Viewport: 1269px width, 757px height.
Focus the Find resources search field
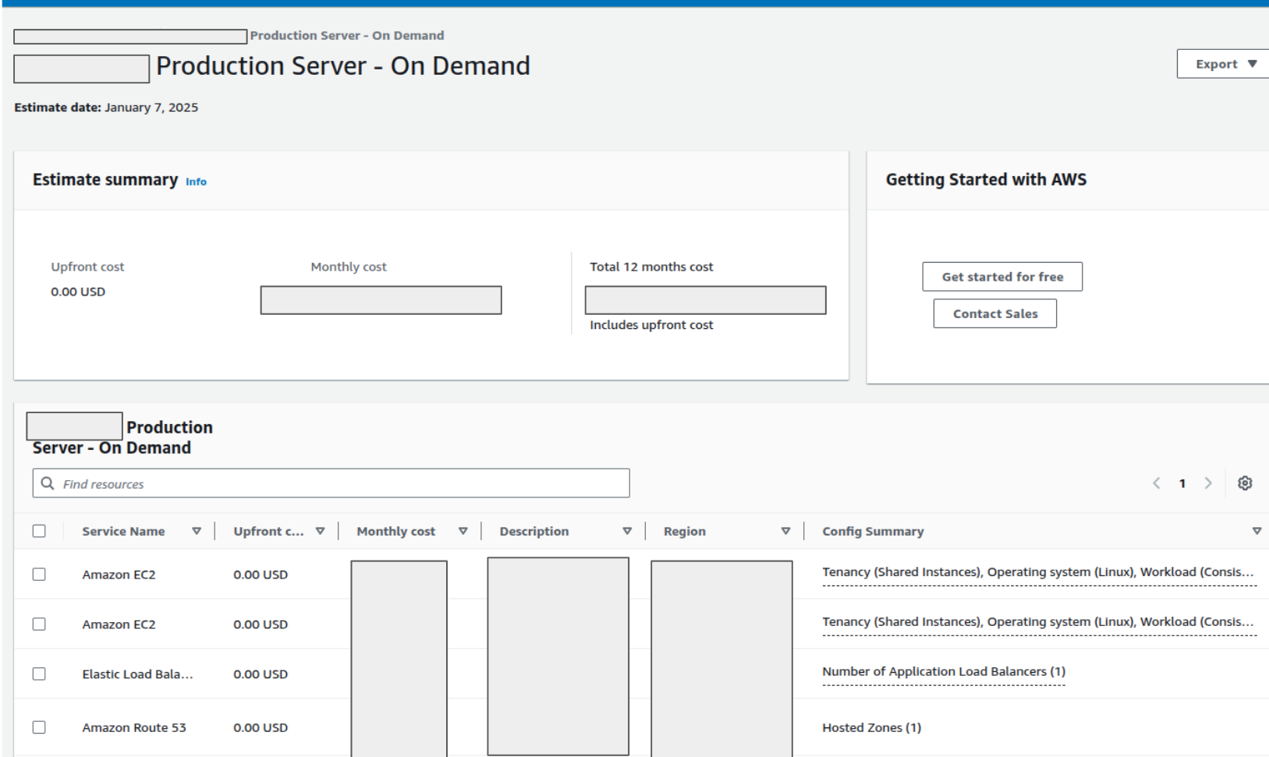(331, 483)
